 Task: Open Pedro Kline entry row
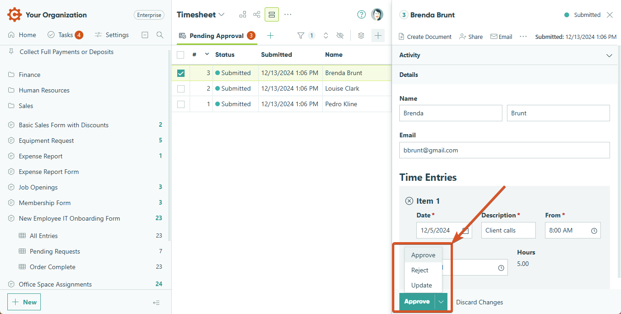[282, 104]
